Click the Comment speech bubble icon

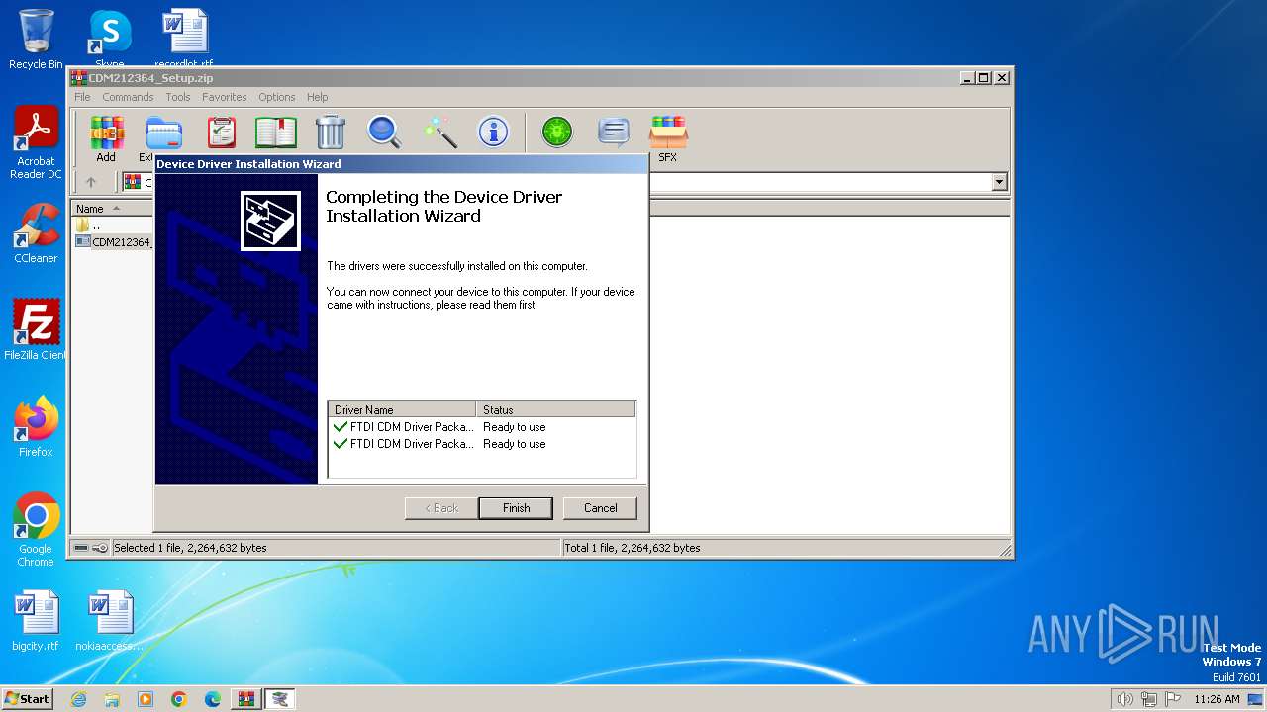[x=614, y=133]
